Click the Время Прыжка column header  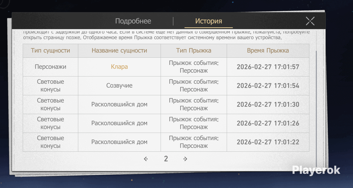click(x=268, y=50)
